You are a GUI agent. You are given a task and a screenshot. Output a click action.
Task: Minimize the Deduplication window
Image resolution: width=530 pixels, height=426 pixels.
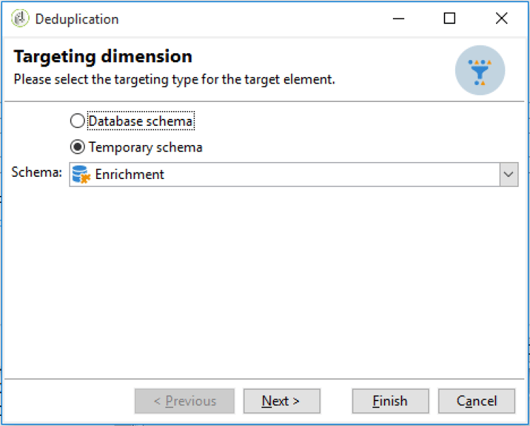(x=399, y=18)
